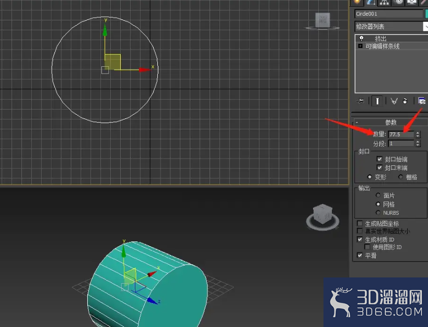The image size is (428, 327).
Task: Expand the 可编辑样条线 plus box
Action: [360, 46]
